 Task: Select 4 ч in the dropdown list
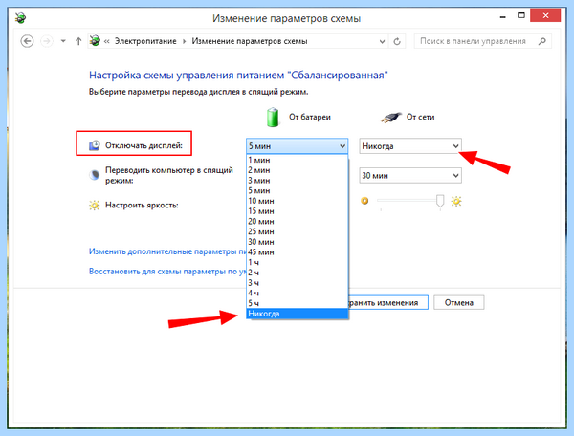(297, 293)
